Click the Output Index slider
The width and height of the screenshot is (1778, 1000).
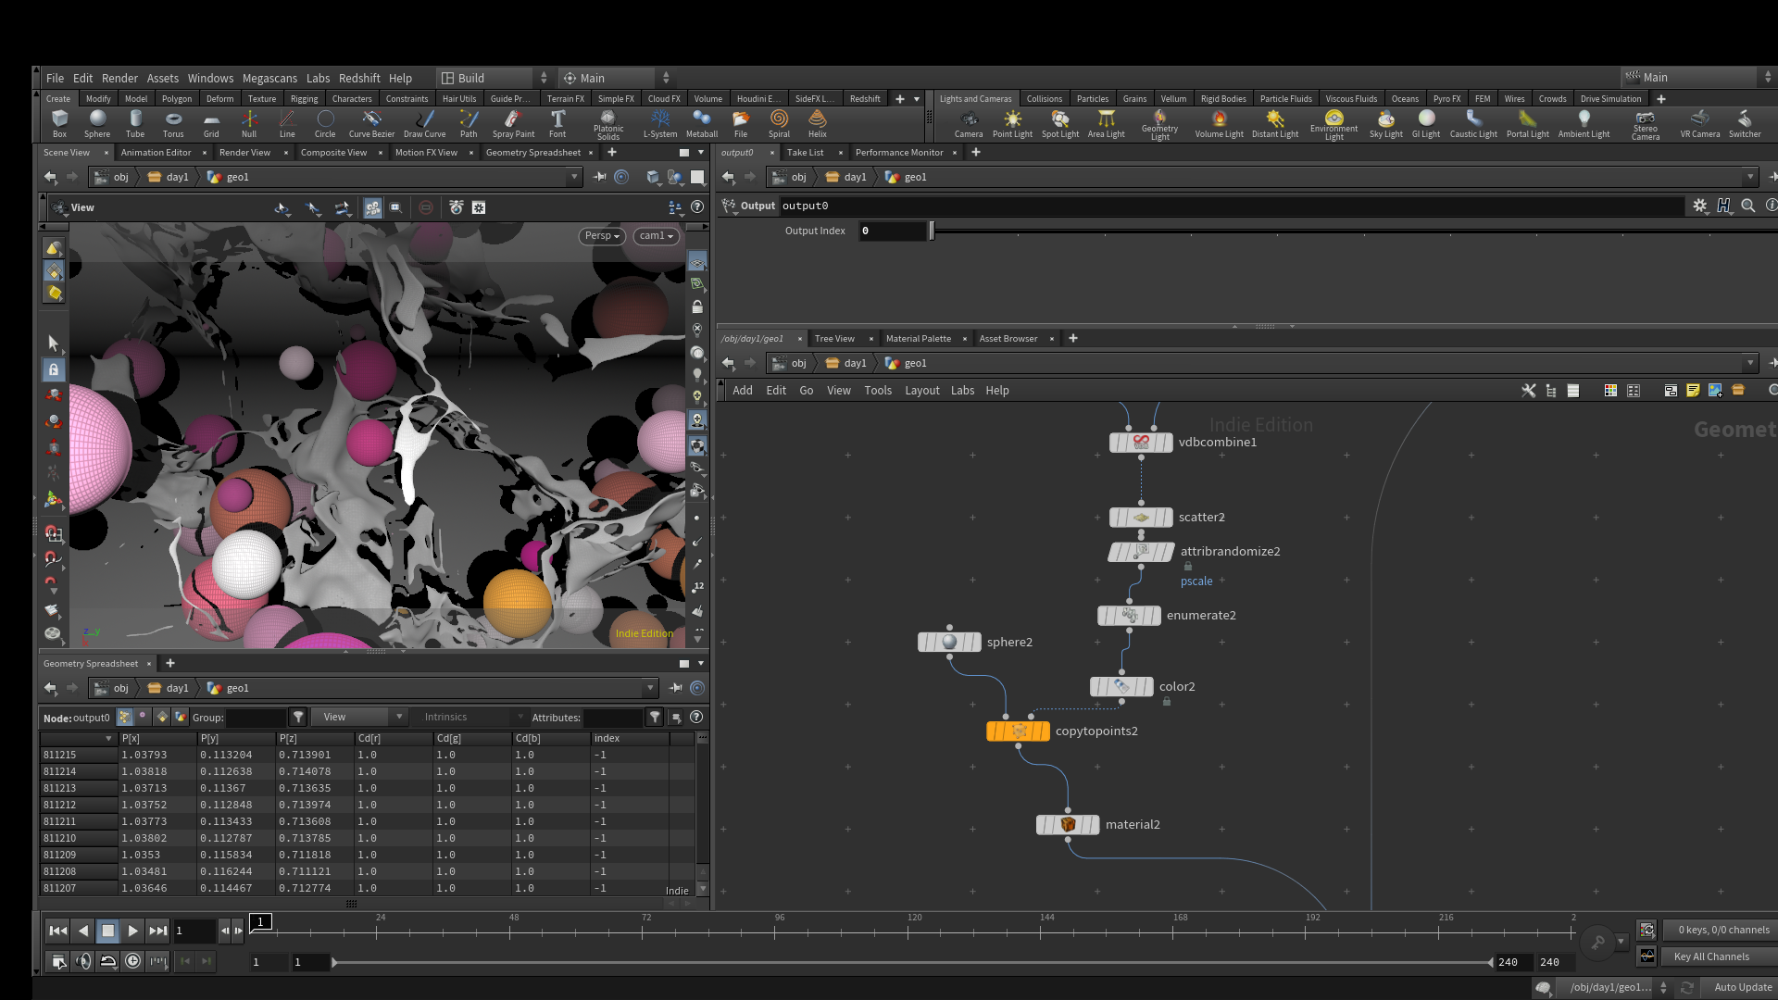(1353, 231)
